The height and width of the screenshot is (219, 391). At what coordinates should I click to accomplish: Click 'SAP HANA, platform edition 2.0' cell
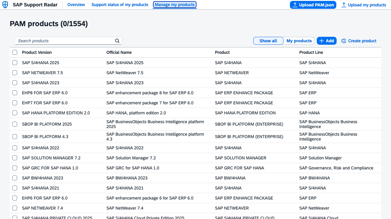(136, 113)
